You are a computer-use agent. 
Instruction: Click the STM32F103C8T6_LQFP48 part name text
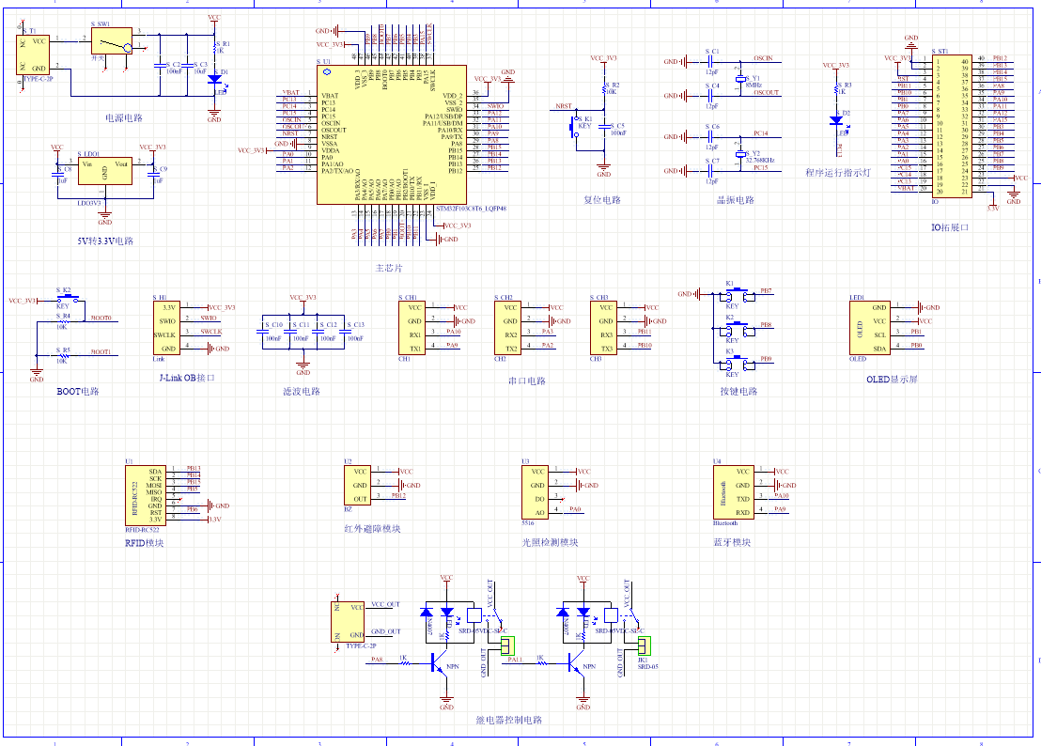point(472,209)
